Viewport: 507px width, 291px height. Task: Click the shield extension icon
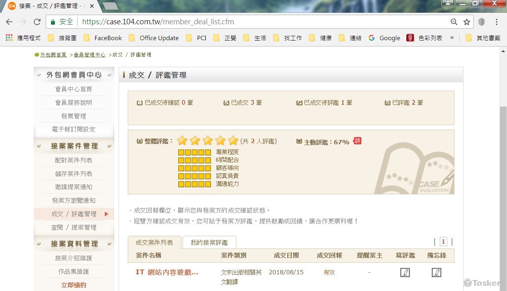[x=481, y=22]
